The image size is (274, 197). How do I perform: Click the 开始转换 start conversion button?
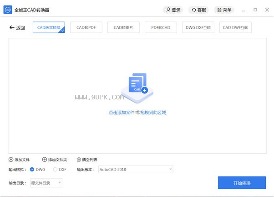click(242, 183)
